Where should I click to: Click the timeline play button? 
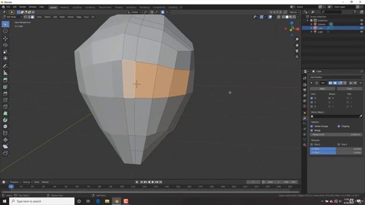coord(153,182)
